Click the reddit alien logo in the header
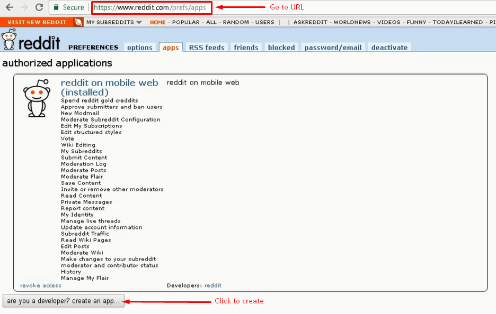The image size is (496, 314). click(9, 39)
